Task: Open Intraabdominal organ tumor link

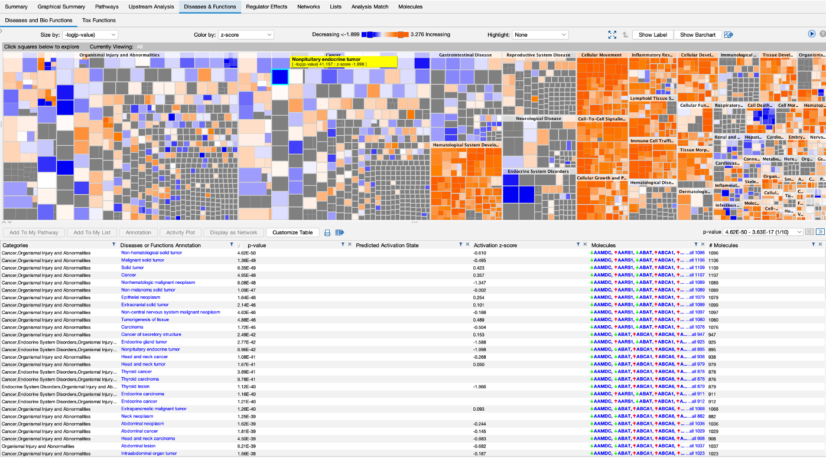Action: coord(149,453)
